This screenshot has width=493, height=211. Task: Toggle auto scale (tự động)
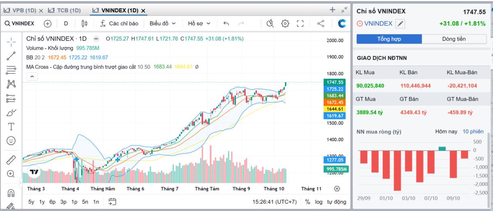337,202
